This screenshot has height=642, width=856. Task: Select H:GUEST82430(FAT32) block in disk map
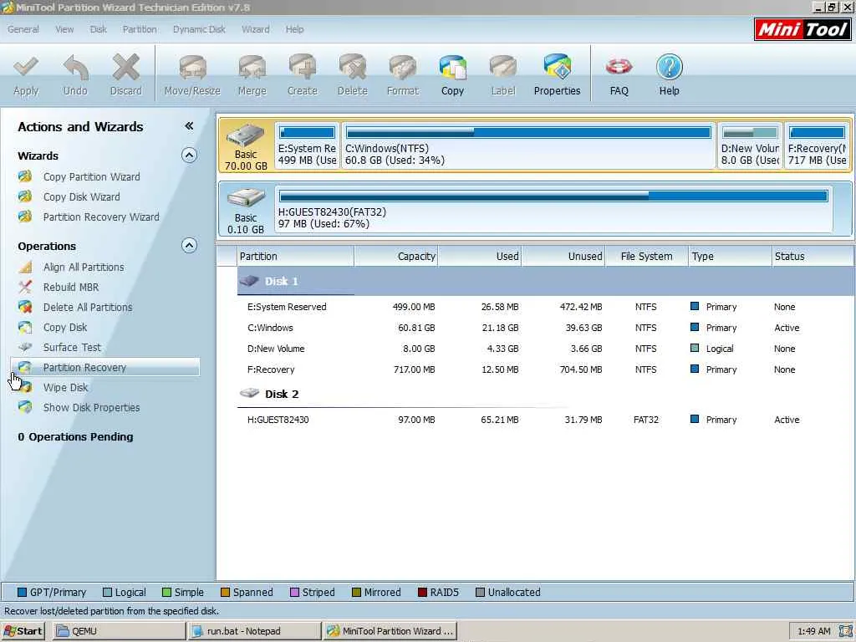click(554, 210)
